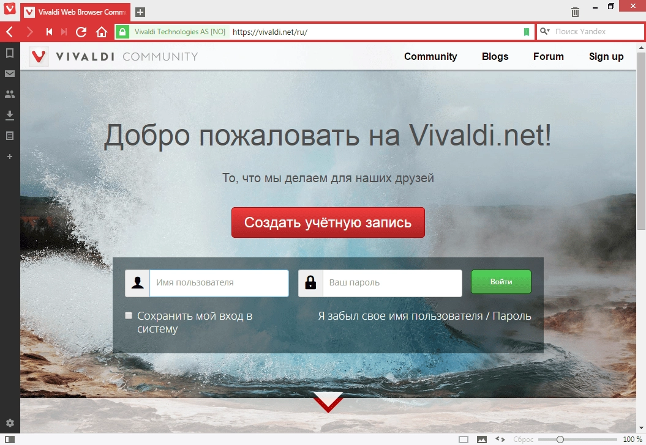Focus the Ваш пароль password field
Image resolution: width=646 pixels, height=445 pixels.
click(x=392, y=283)
